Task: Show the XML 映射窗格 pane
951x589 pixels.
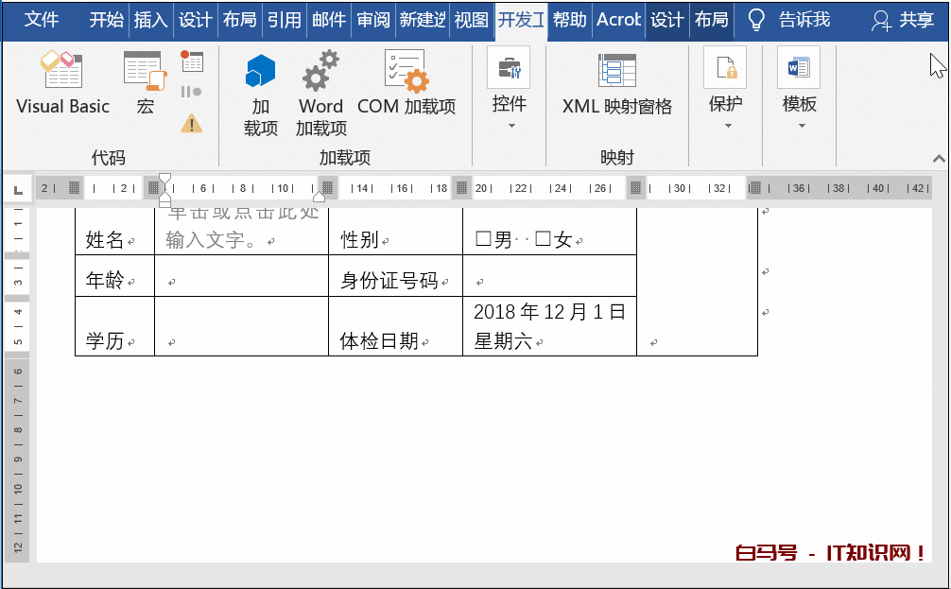Action: [x=617, y=83]
